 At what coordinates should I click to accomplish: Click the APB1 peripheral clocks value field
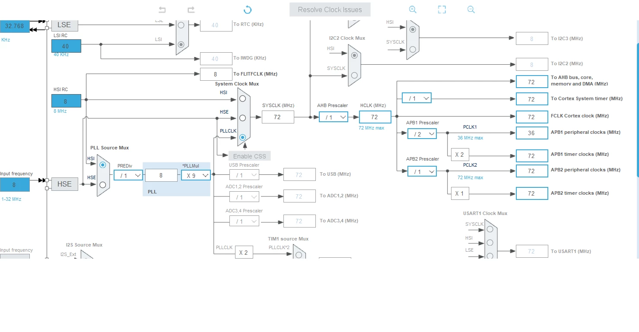pyautogui.click(x=532, y=133)
